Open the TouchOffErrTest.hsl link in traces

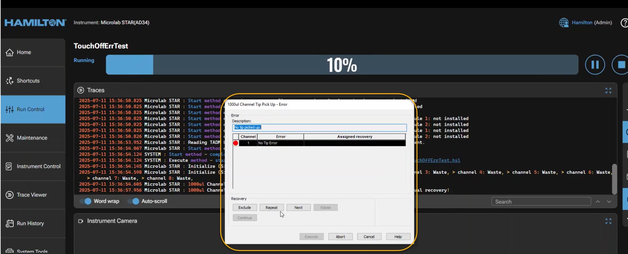click(x=438, y=160)
